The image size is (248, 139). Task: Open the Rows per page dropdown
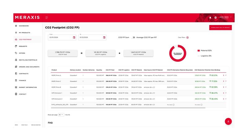tap(61, 115)
